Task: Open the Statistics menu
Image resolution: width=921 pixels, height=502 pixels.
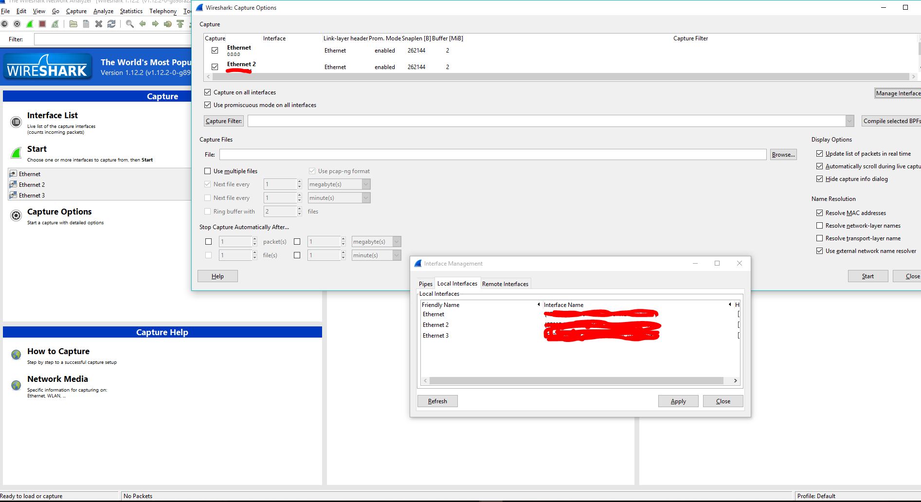Action: pyautogui.click(x=131, y=11)
